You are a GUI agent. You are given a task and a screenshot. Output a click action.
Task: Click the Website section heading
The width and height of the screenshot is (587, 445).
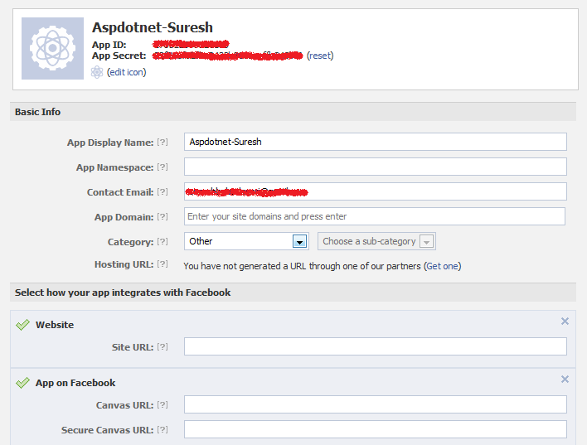[x=55, y=325]
